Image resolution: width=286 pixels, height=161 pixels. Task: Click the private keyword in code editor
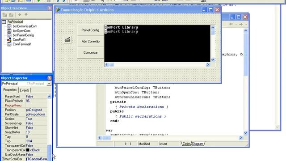point(118,102)
